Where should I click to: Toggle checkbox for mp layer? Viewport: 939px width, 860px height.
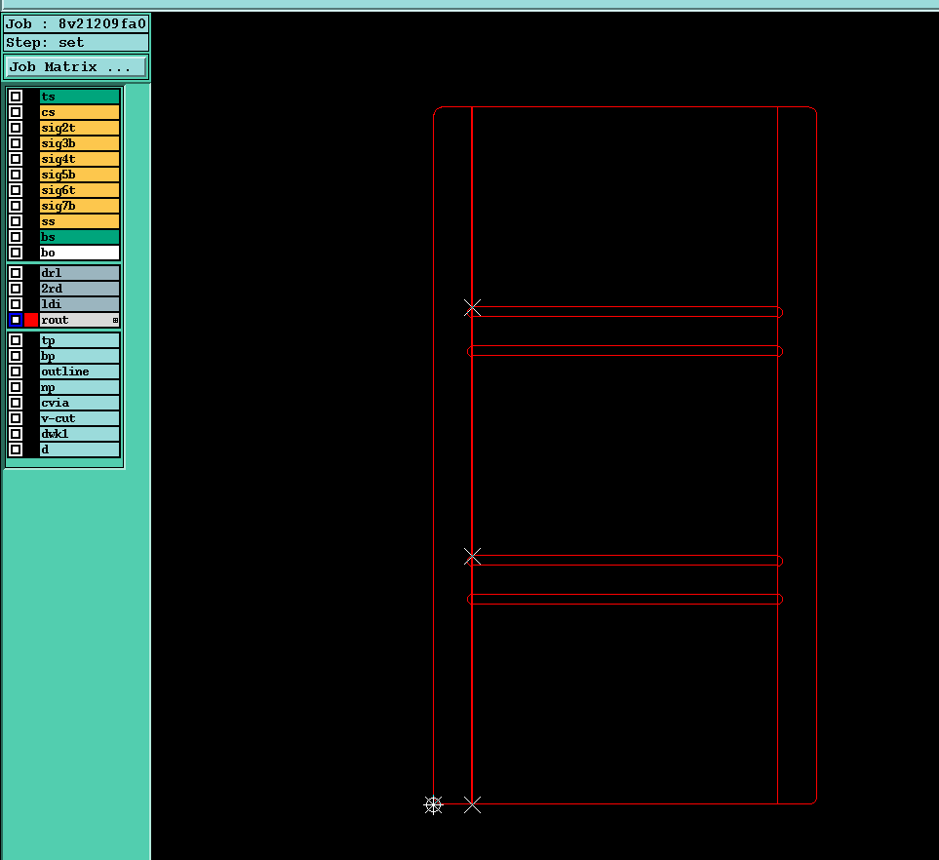click(16, 387)
